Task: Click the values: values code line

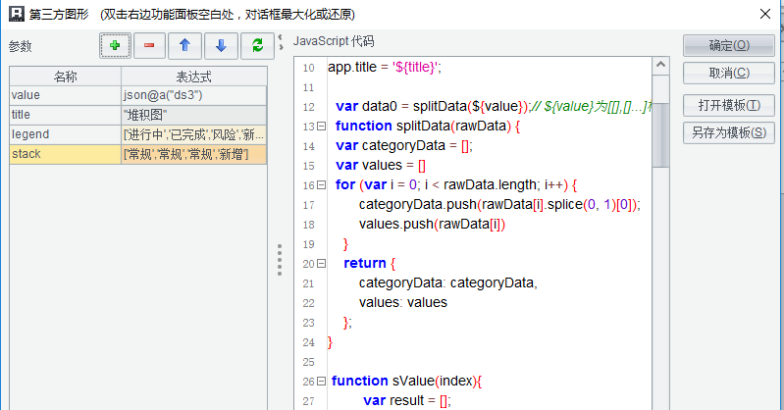Action: click(403, 302)
